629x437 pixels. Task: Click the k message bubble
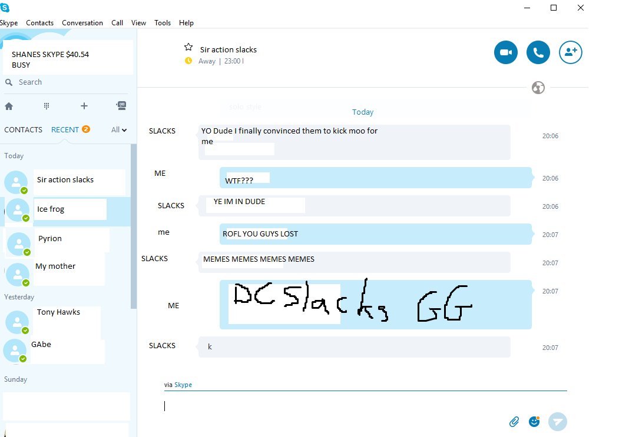tap(354, 347)
